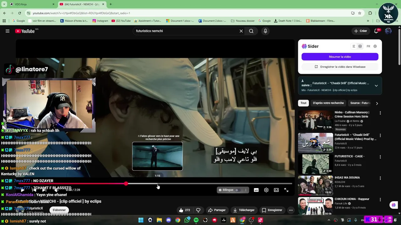The height and width of the screenshot is (225, 401).
Task: Switch to theater mode
Action: point(276,190)
